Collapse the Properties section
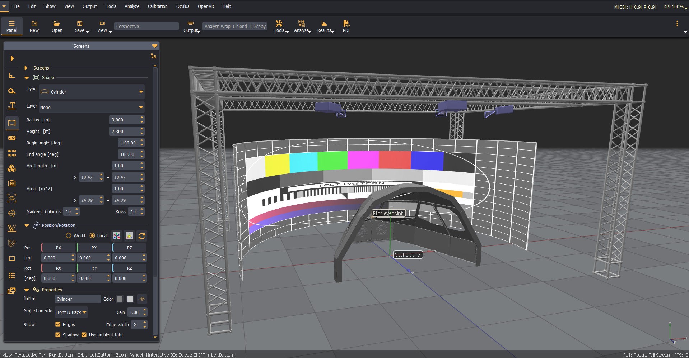Image resolution: width=689 pixels, height=358 pixels. 27,290
